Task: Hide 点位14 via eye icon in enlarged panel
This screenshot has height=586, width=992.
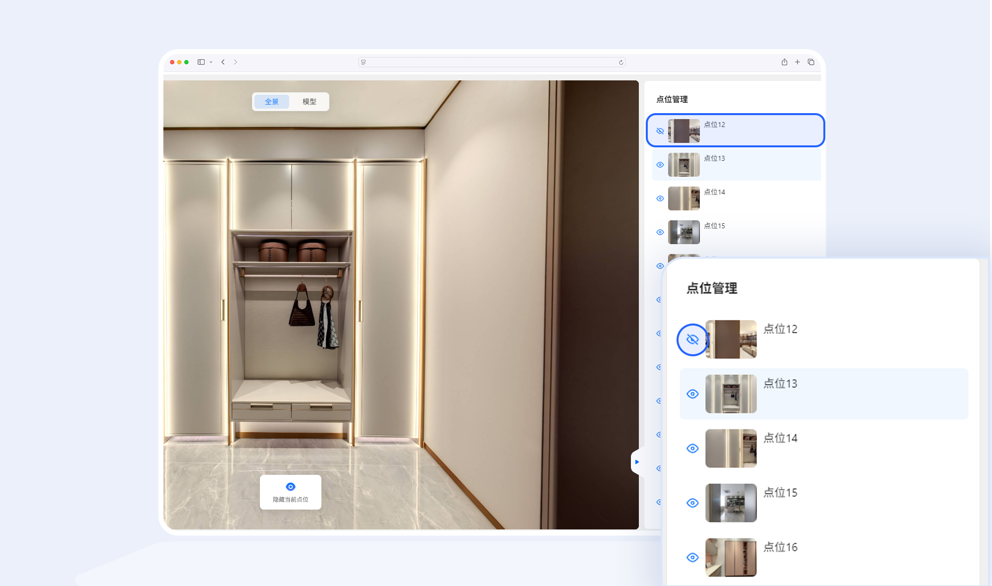Action: click(692, 449)
